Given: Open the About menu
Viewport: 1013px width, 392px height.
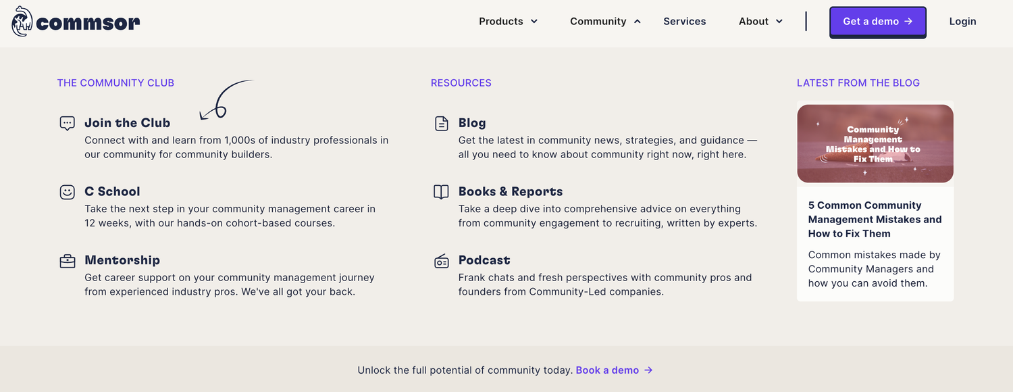Looking at the screenshot, I should 754,22.
